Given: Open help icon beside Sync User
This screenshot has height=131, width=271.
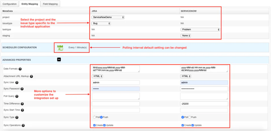Looking at the screenshot, I should [x=17, y=83].
